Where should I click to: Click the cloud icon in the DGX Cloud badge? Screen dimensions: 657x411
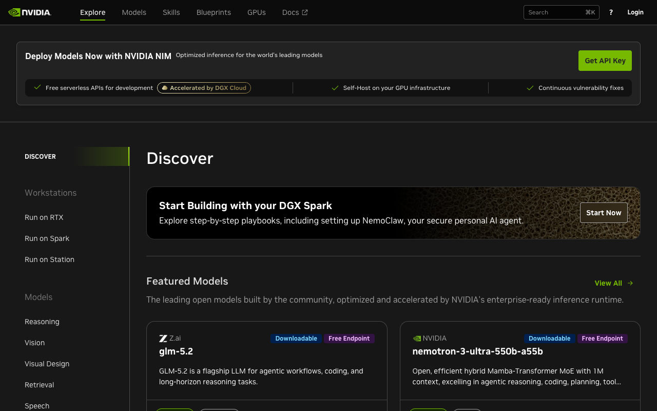164,88
